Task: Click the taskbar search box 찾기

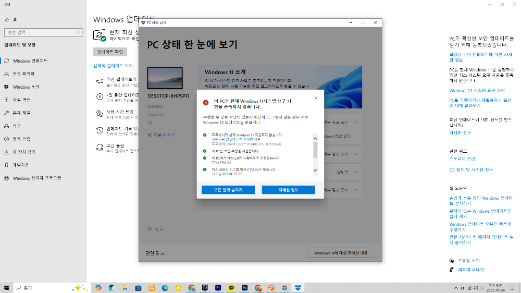Action: click(x=52, y=288)
